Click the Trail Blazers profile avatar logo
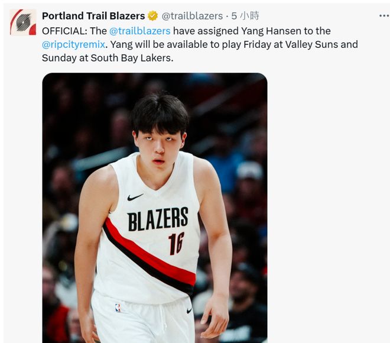This screenshot has height=343, width=390. [23, 22]
